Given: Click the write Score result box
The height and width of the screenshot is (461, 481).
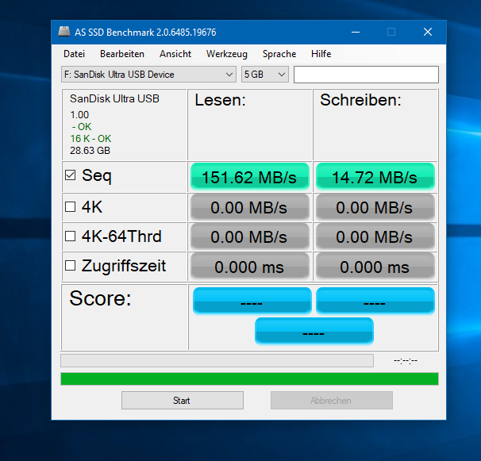Looking at the screenshot, I should click(375, 302).
